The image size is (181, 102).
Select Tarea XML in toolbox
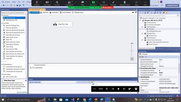point(9,58)
